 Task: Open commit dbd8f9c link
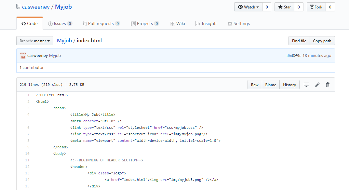point(294,56)
